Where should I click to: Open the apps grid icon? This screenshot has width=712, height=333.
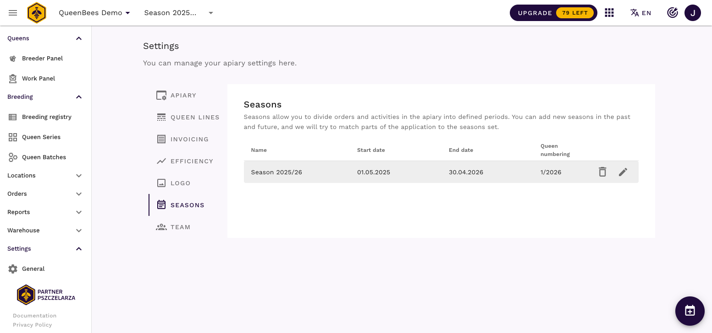click(609, 13)
